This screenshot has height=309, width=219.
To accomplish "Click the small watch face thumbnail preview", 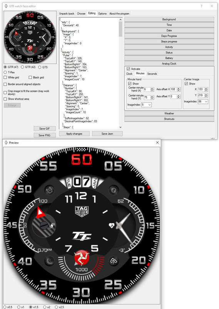I will [30, 37].
